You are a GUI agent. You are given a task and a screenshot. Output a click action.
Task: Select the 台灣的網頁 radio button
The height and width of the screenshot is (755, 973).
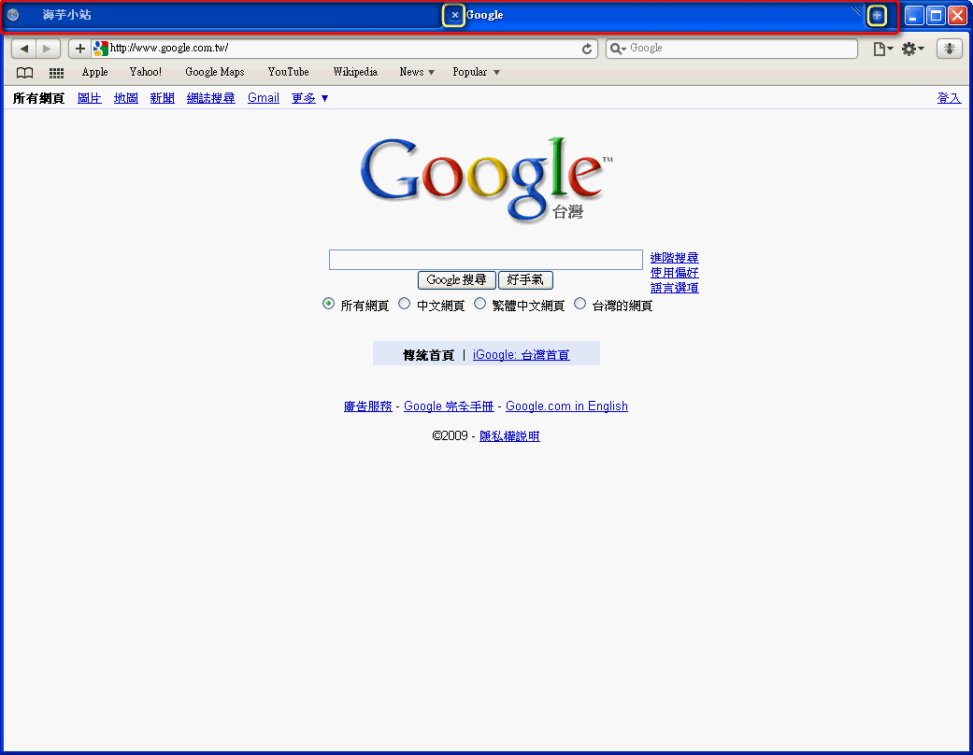click(x=580, y=304)
